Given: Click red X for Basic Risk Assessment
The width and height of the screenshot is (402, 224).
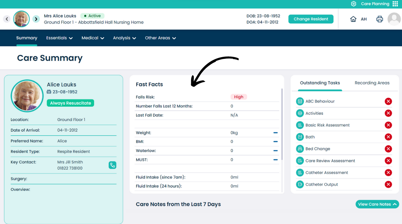Looking at the screenshot, I should (x=388, y=125).
